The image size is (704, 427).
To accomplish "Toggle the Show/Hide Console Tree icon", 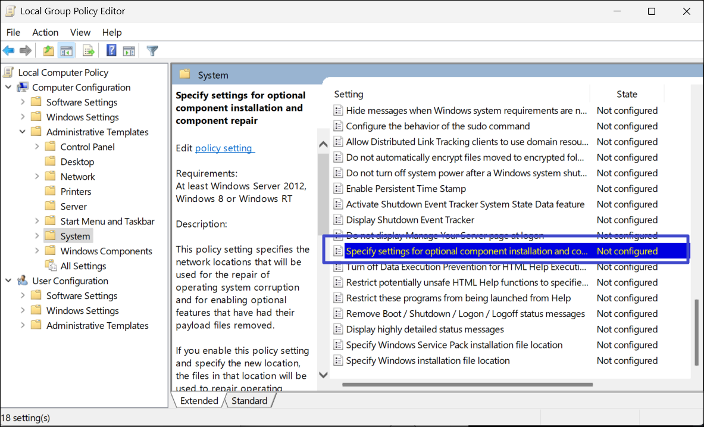I will tap(66, 51).
